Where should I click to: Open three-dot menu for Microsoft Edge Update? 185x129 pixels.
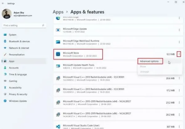click(179, 30)
